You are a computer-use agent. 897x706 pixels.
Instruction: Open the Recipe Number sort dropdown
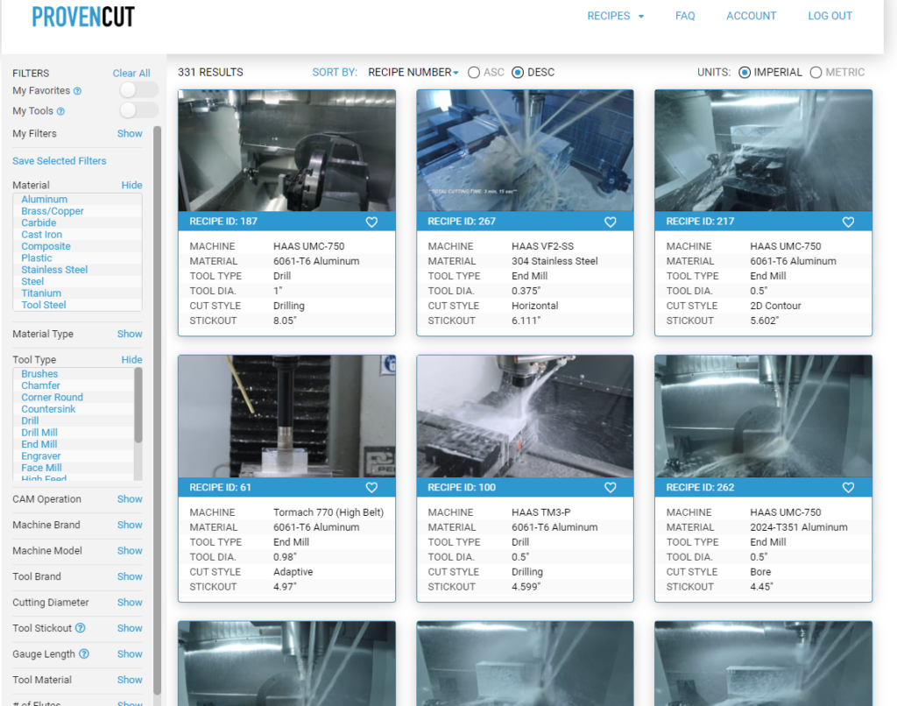pos(413,73)
